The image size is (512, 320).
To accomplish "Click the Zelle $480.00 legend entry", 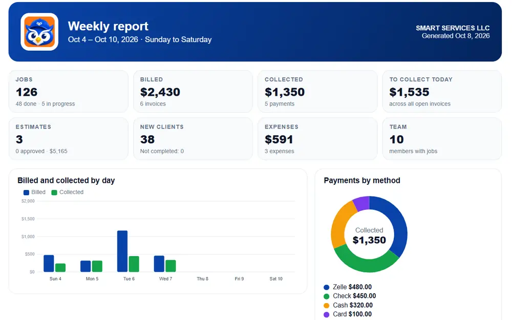I will click(352, 287).
